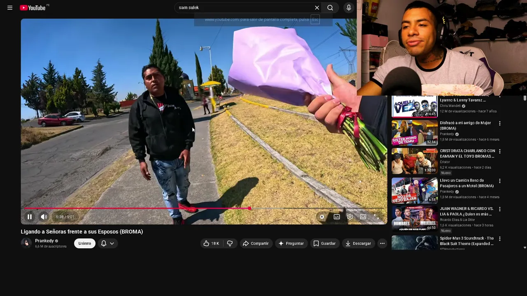Viewport: 527px width, 296px height.
Task: Click the Preguntar ask button
Action: coord(291,243)
